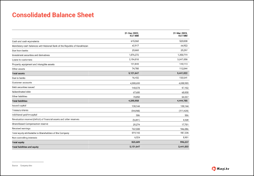Click the Cash and cash equivalents row label

point(25,41)
